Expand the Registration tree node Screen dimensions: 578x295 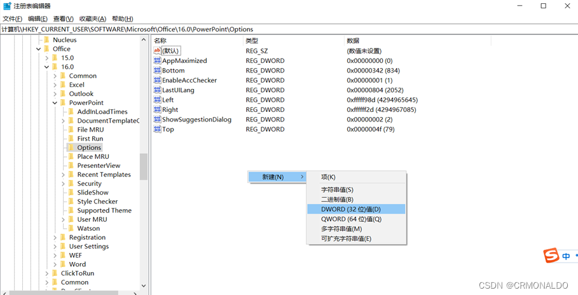coord(55,238)
